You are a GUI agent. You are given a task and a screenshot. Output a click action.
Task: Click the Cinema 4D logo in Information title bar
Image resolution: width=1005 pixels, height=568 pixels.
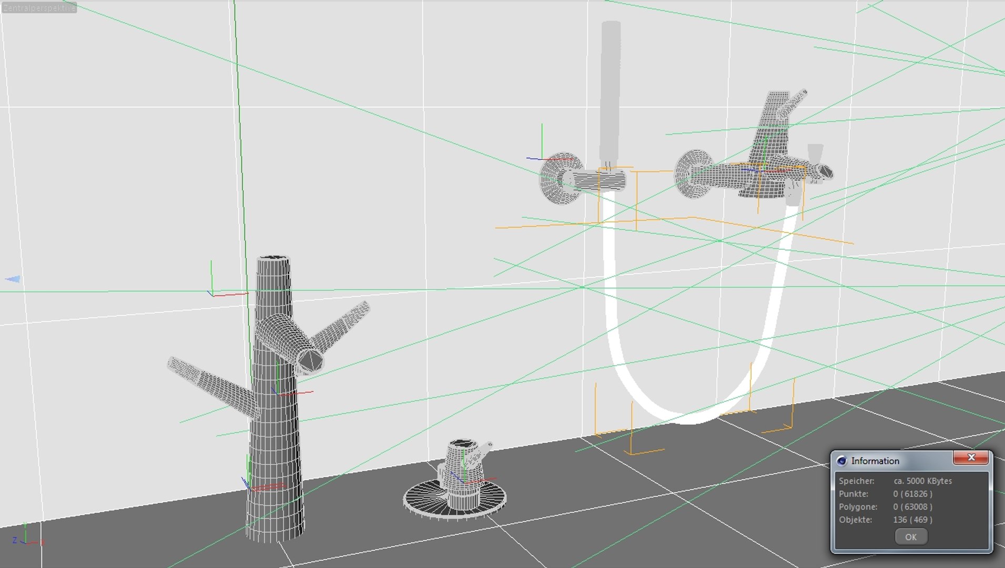click(x=841, y=461)
